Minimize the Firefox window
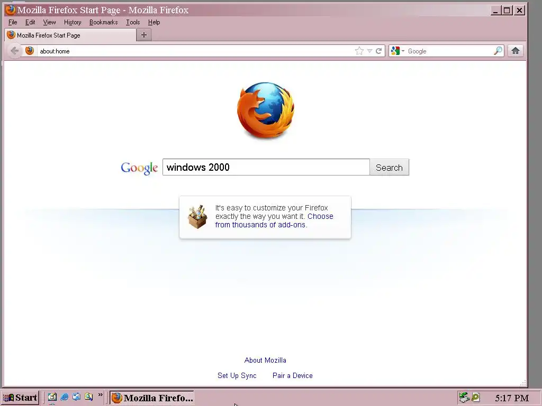Screen dimensions: 542x406 pyautogui.click(x=495, y=11)
